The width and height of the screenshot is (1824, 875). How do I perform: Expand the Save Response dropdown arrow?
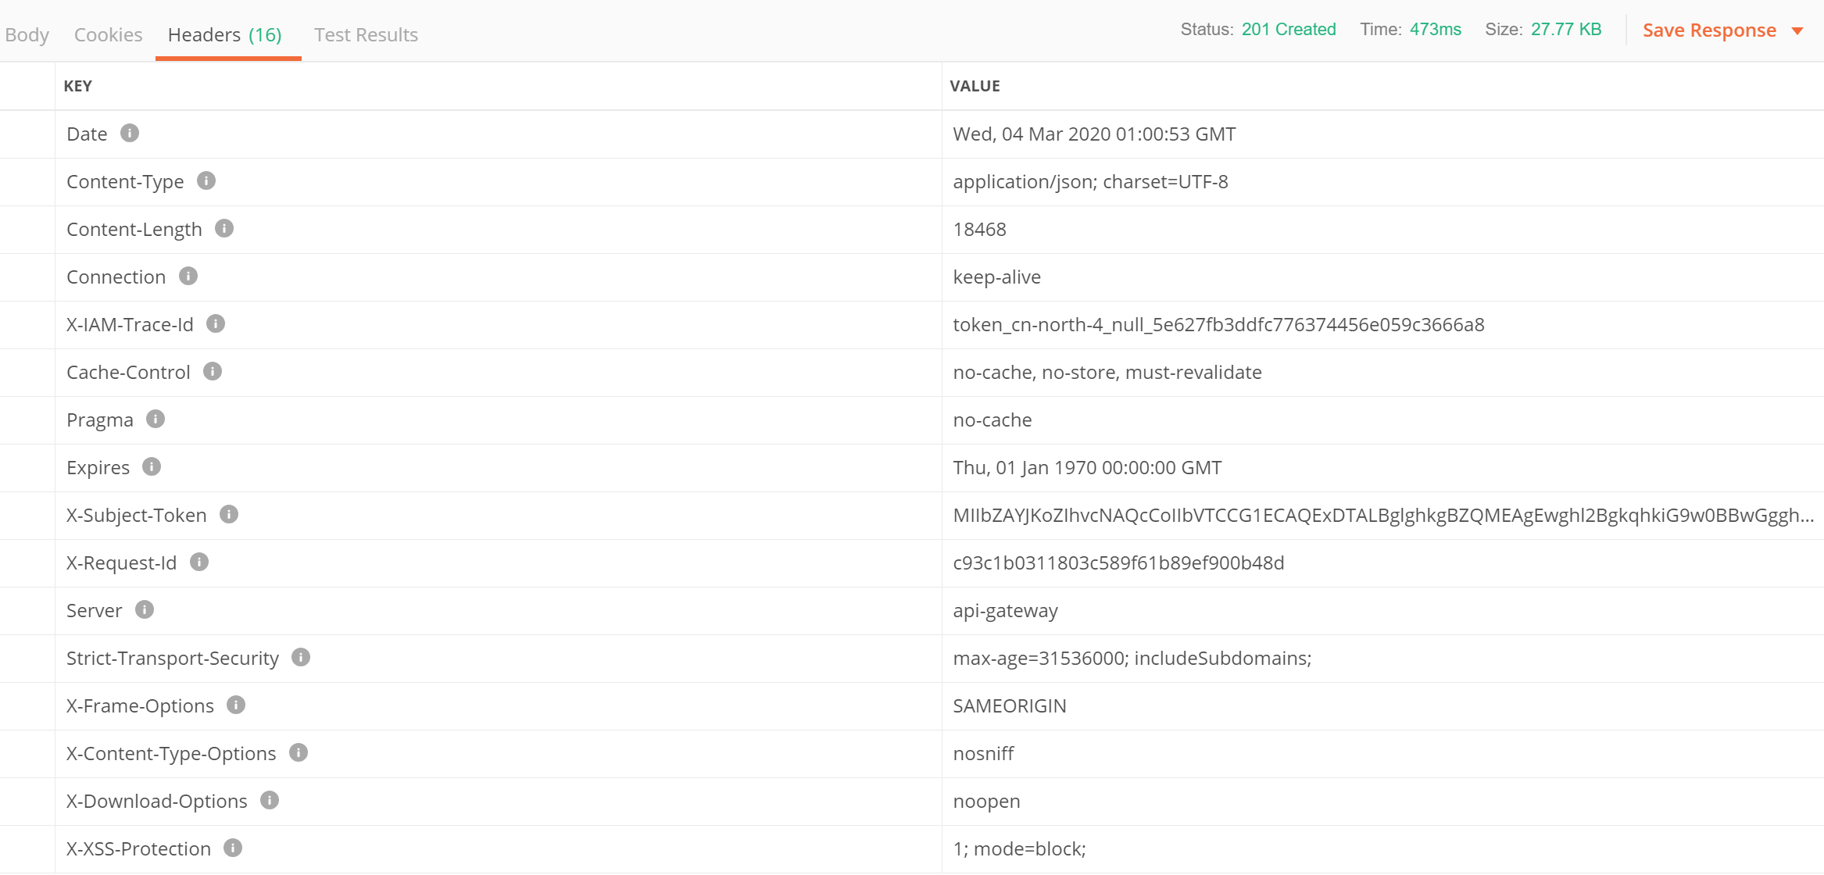(1797, 31)
